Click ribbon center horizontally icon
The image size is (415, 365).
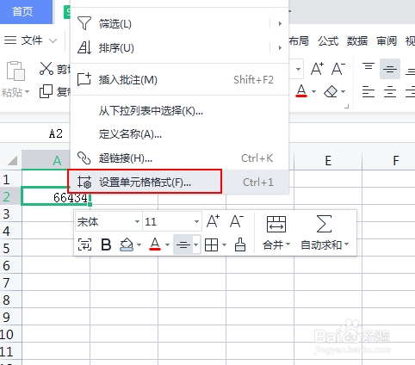390,92
